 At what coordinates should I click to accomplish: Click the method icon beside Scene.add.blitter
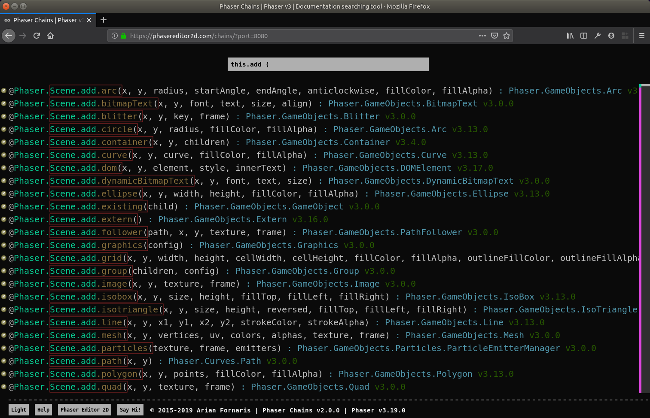pyautogui.click(x=3, y=116)
